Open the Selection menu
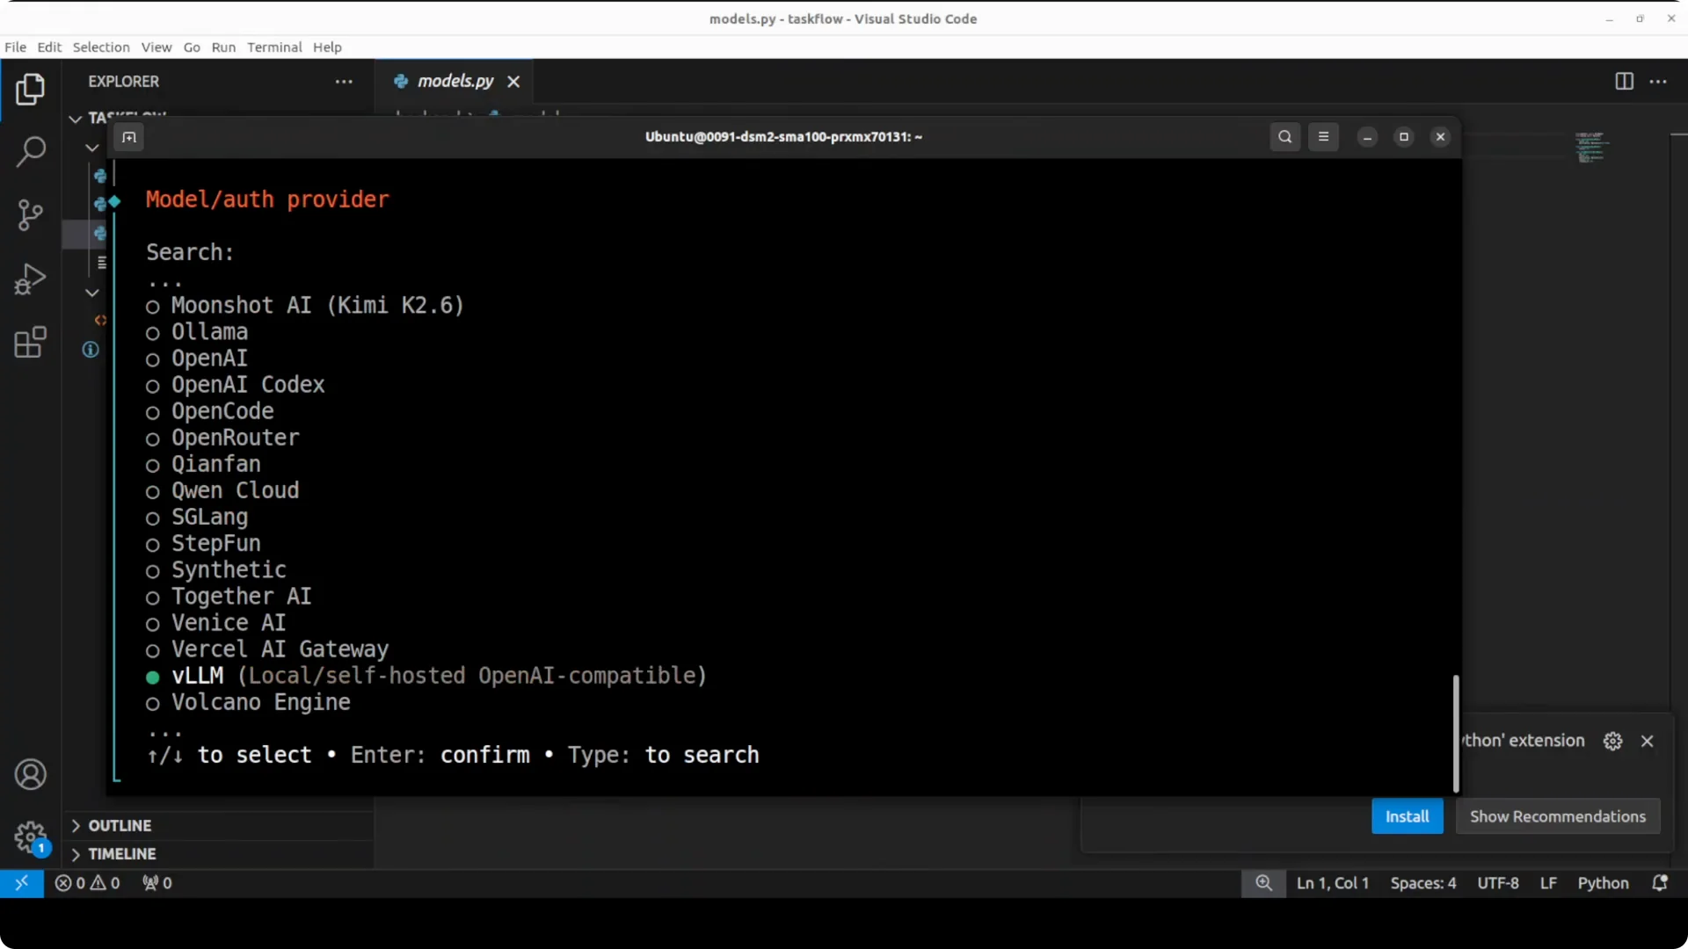Image resolution: width=1688 pixels, height=949 pixels. pos(101,47)
